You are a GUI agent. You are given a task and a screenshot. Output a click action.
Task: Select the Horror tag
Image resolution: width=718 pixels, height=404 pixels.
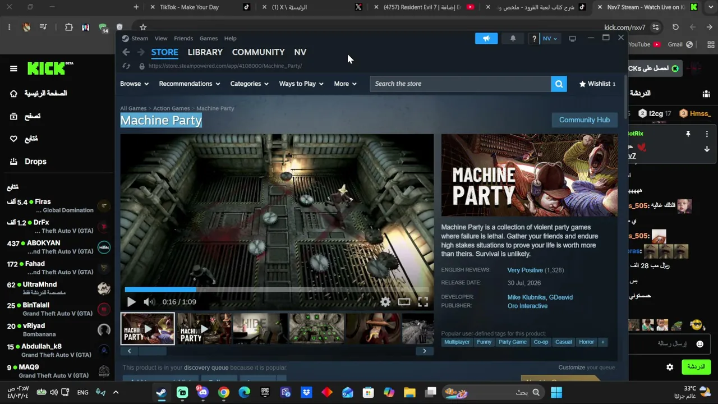point(586,342)
